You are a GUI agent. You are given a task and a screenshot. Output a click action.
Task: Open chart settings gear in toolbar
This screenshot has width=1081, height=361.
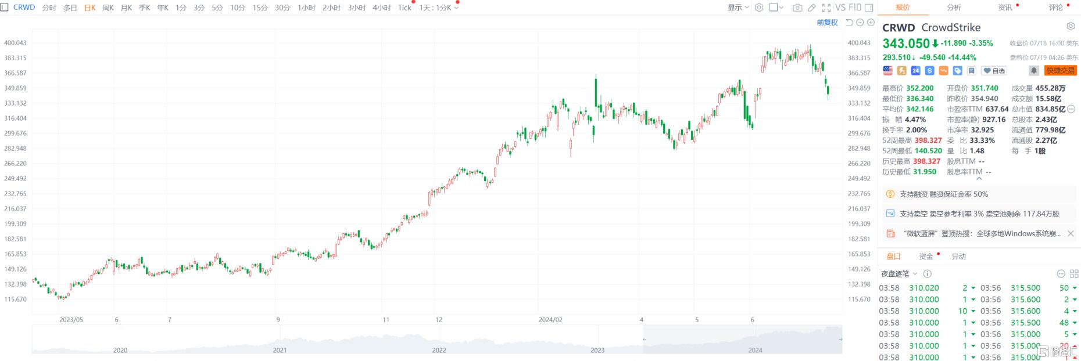759,8
